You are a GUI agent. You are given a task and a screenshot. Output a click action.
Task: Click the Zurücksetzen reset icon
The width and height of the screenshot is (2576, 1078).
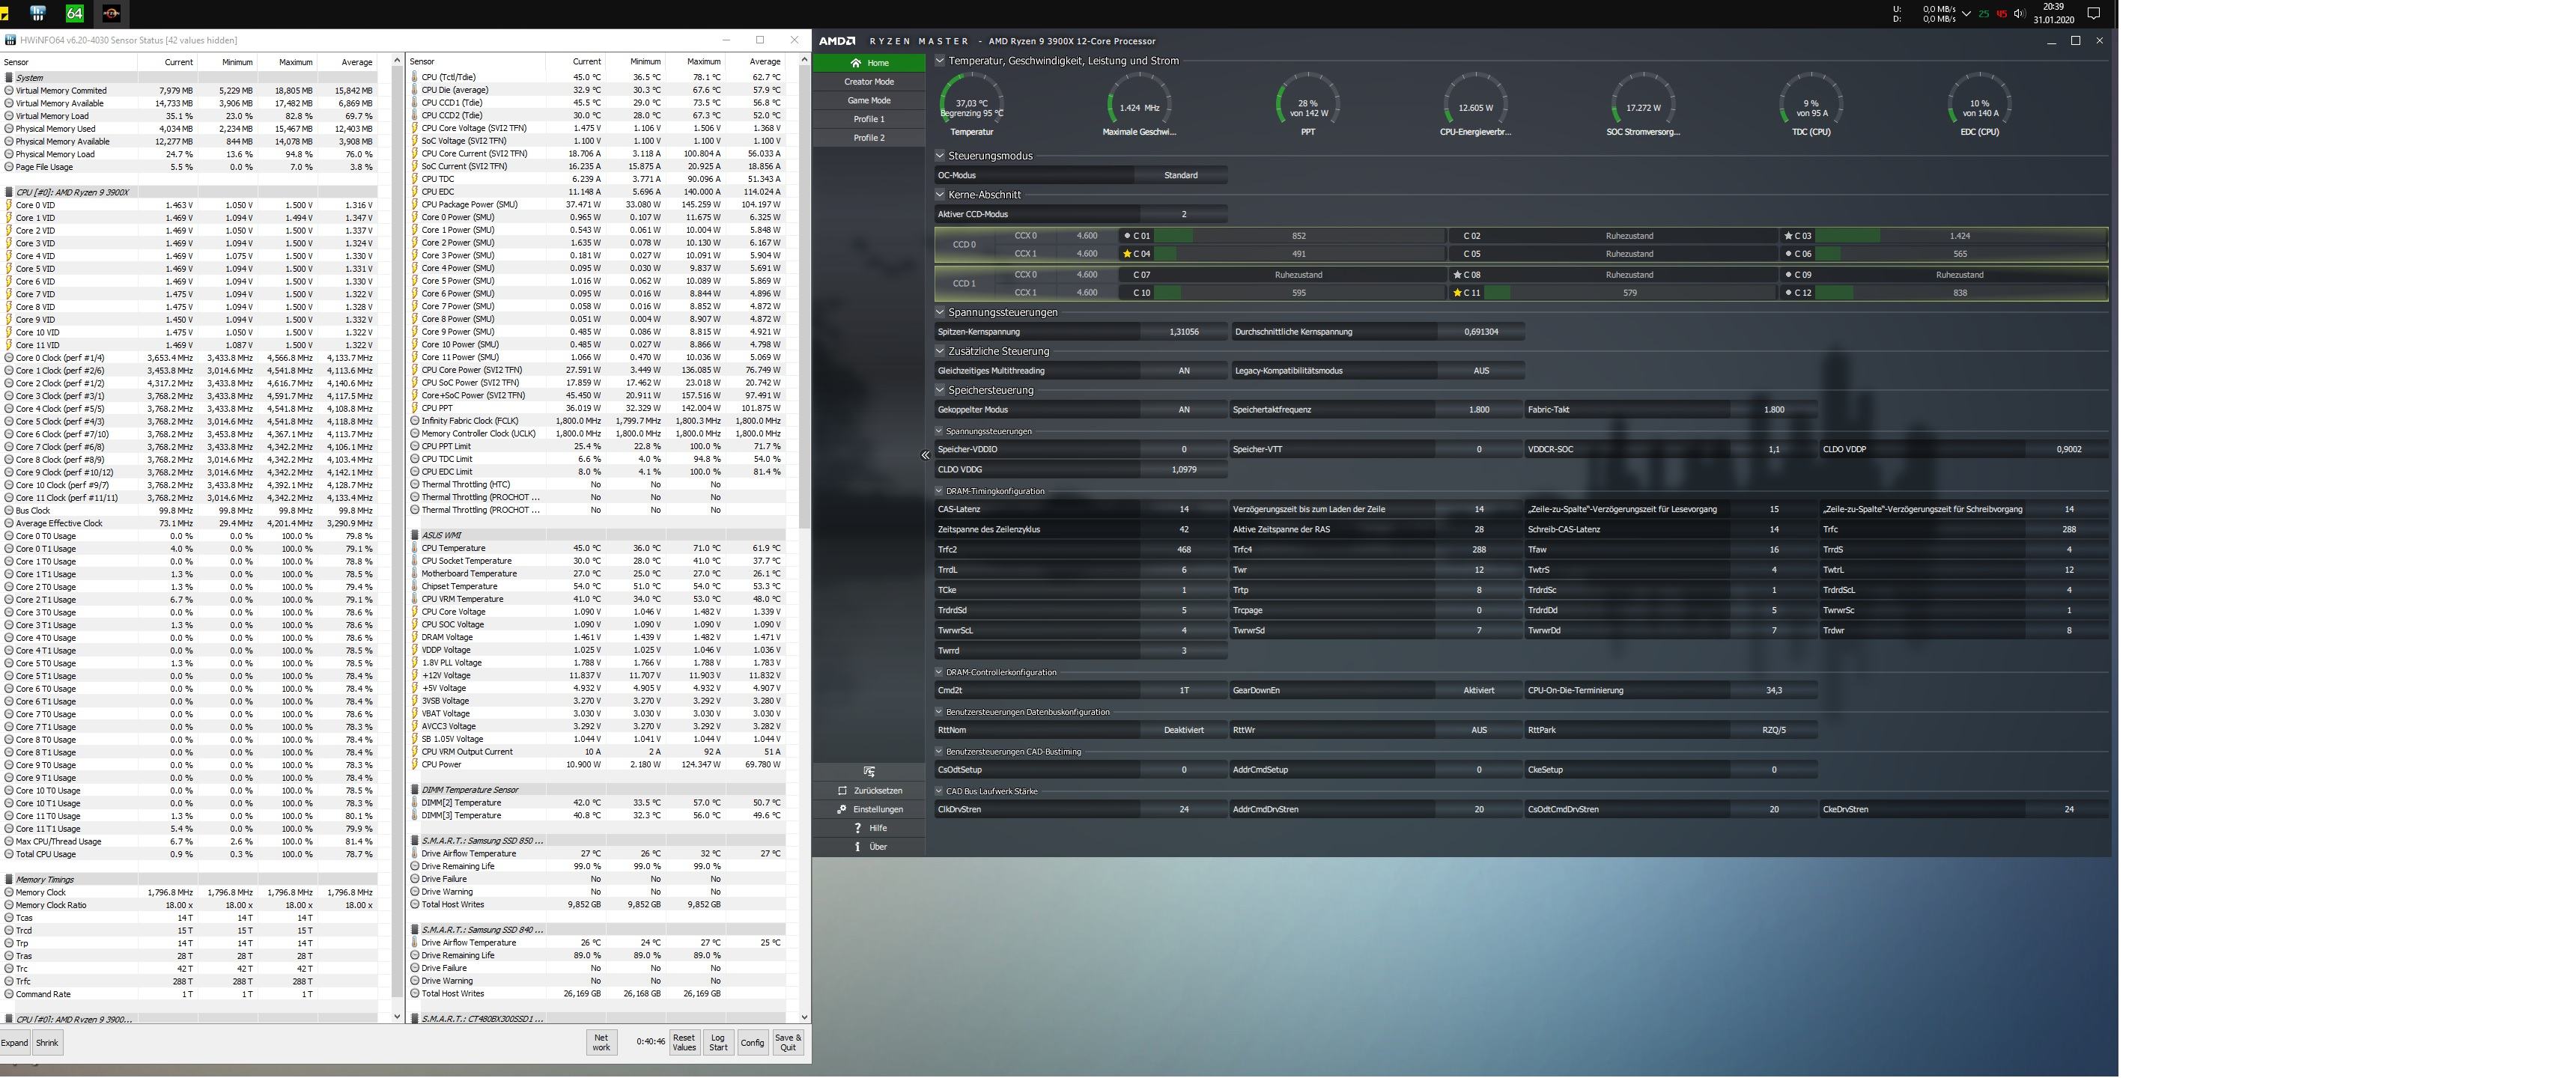click(842, 790)
